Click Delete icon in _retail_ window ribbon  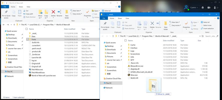pos(152,23)
